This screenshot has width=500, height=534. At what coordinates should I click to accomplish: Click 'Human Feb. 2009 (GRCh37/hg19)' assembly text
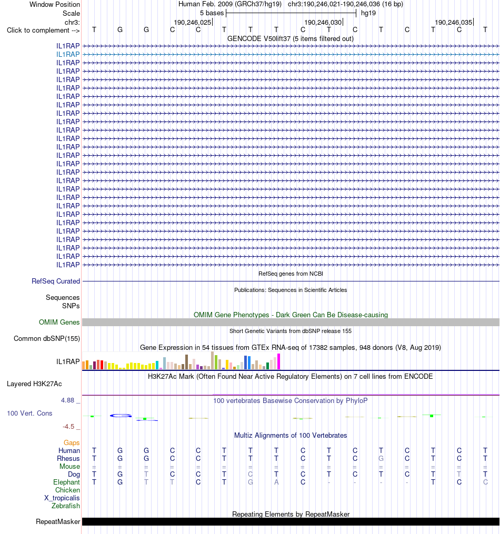[x=230, y=4]
